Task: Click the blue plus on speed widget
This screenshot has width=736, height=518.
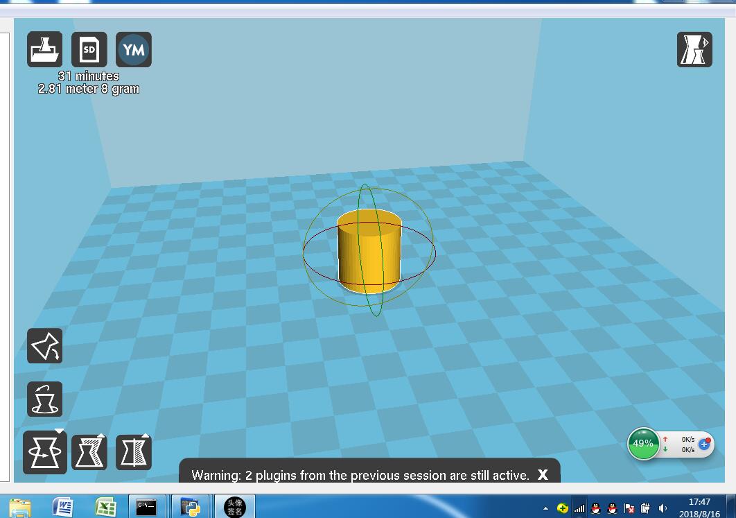Action: click(x=704, y=444)
